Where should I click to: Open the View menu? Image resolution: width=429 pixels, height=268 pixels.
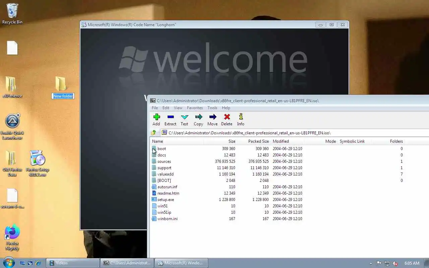point(178,108)
